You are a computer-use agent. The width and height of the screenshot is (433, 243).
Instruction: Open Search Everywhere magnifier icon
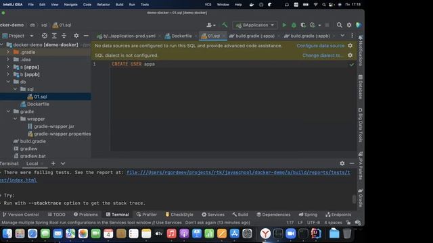340,25
